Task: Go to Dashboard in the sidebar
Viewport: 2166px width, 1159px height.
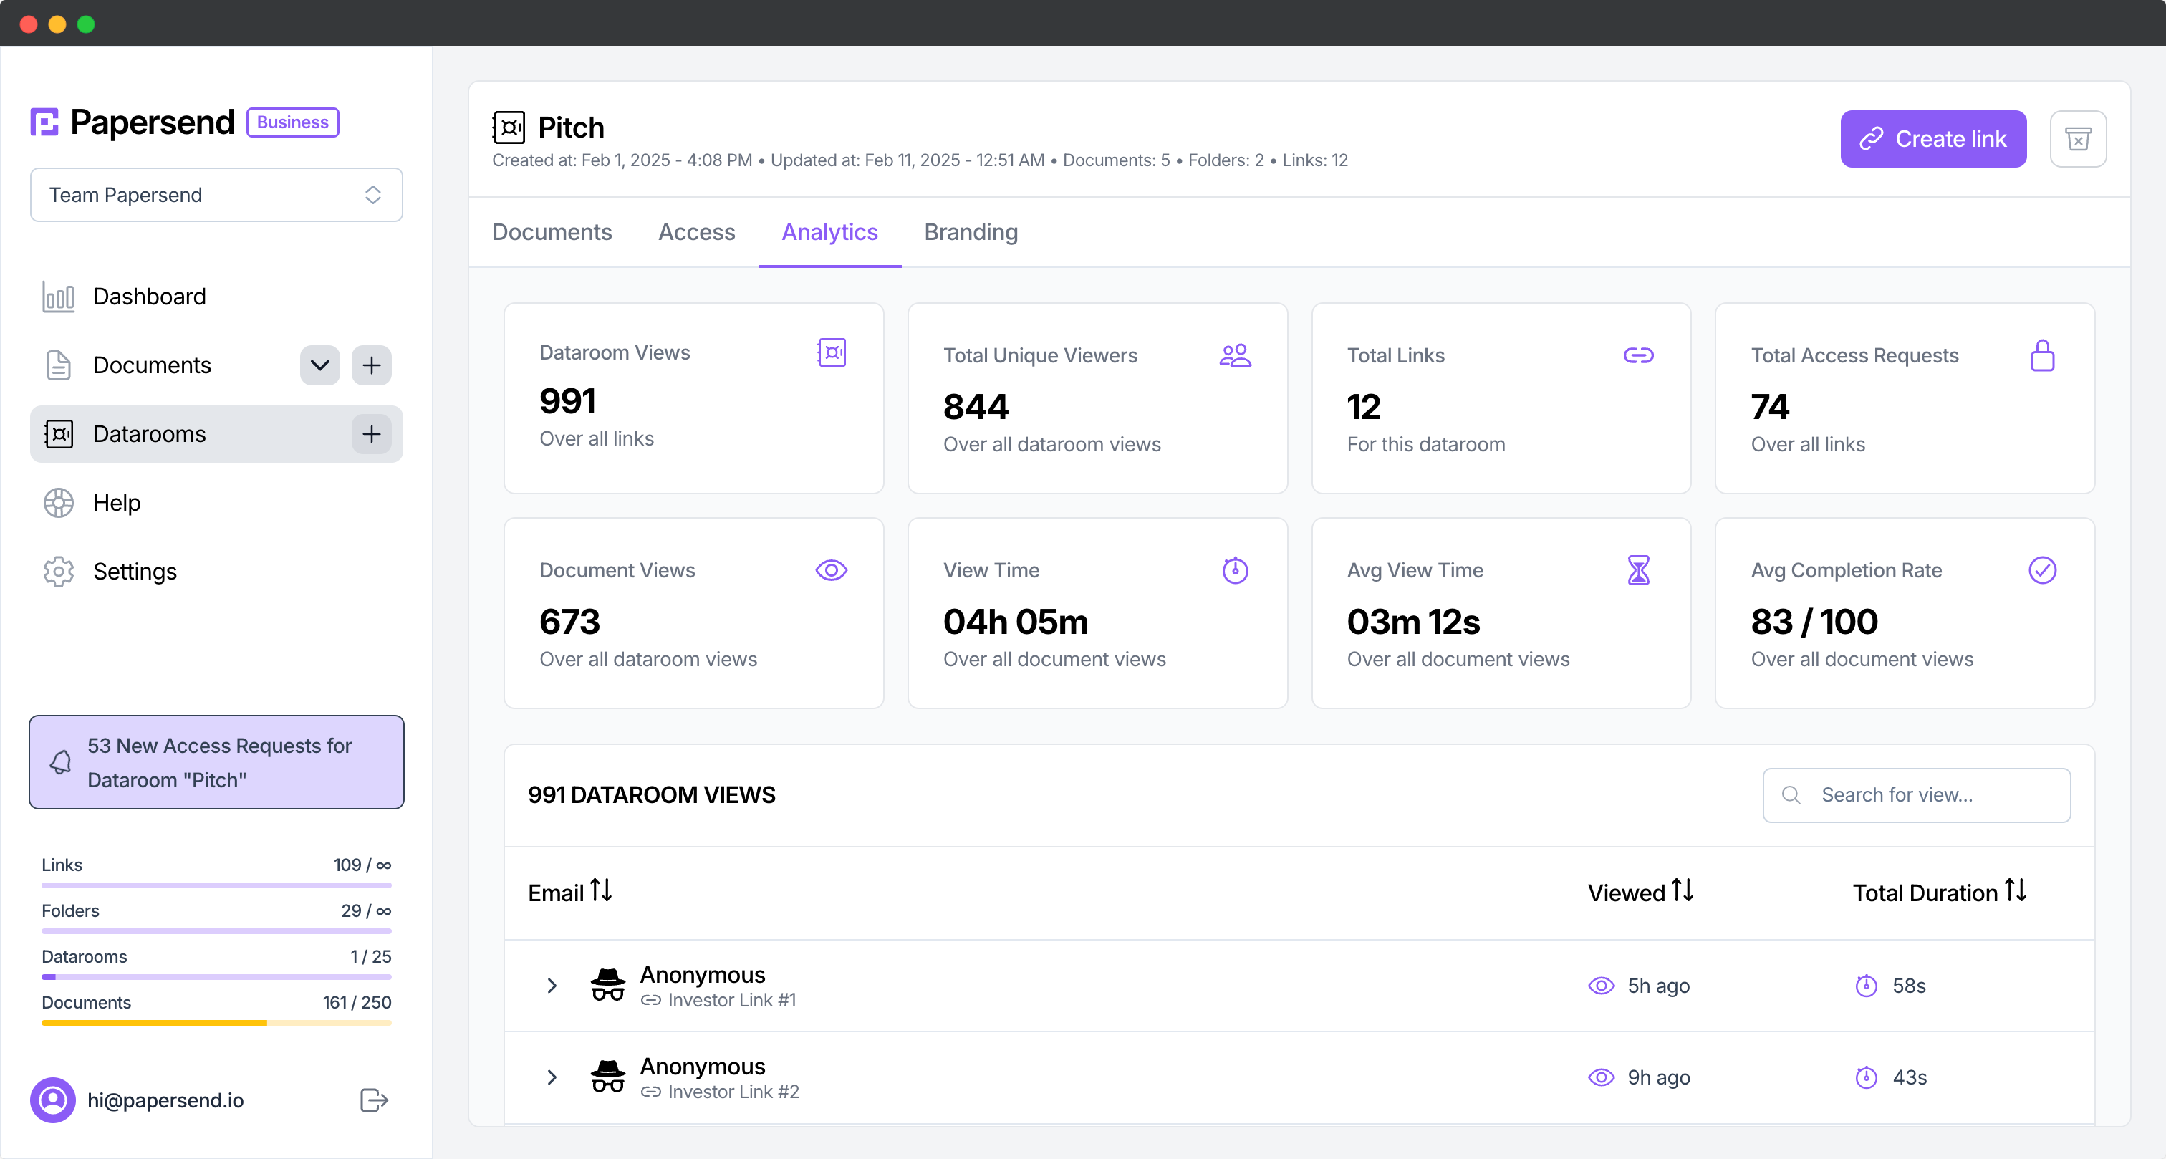Action: (x=216, y=296)
